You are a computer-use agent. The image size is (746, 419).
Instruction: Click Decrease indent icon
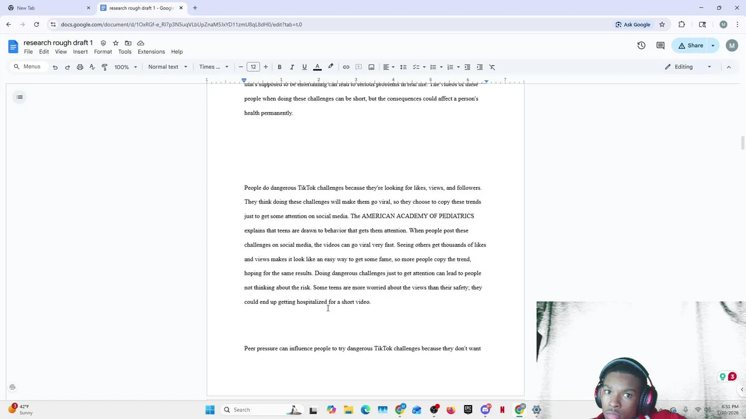click(x=467, y=67)
